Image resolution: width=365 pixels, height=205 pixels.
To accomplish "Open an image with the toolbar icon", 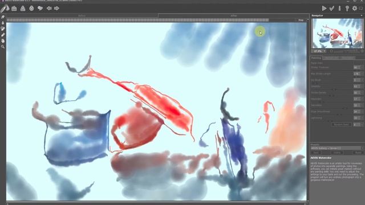I will (14, 9).
